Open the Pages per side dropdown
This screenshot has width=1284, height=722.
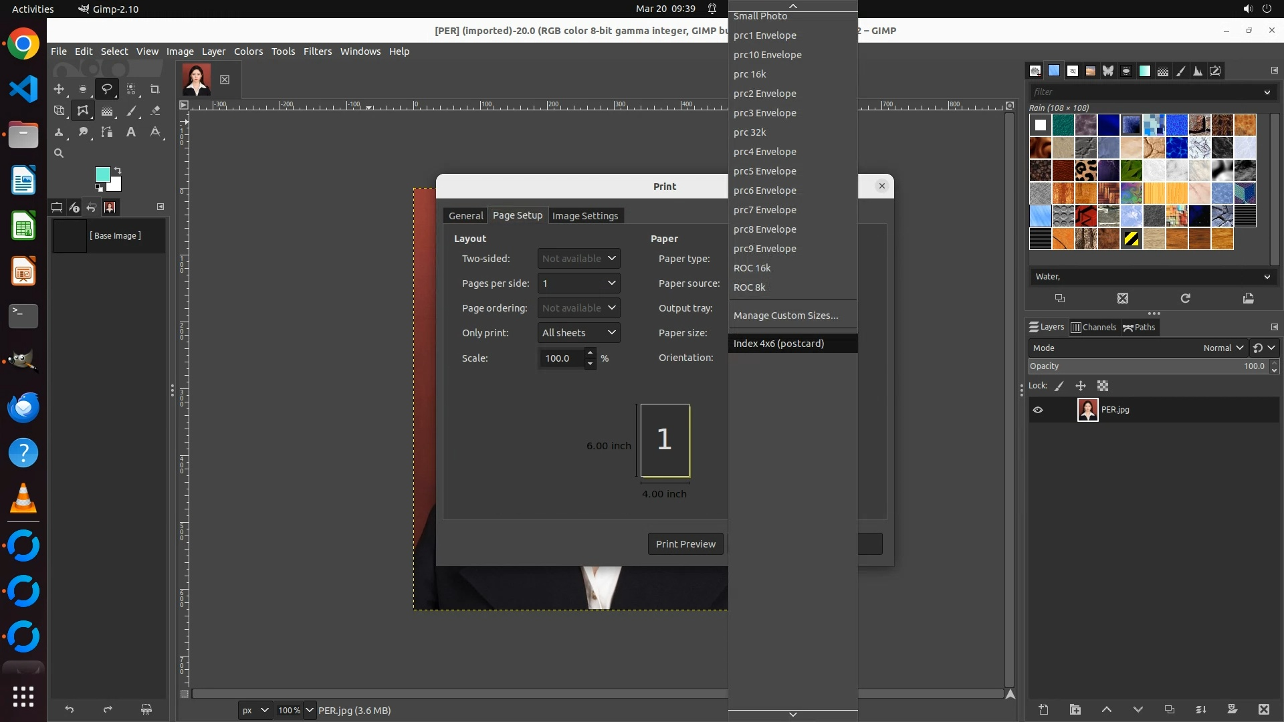point(578,283)
